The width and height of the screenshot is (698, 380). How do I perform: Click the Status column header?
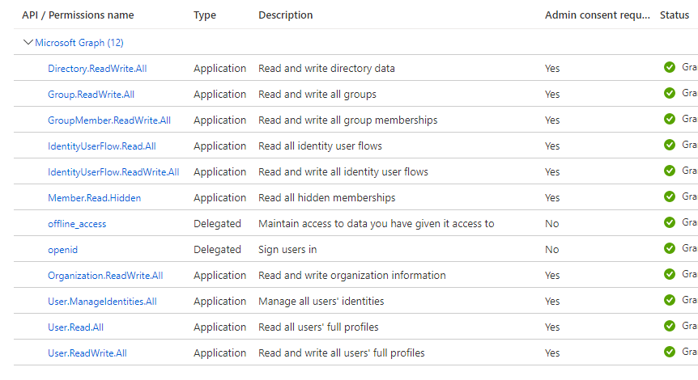[675, 15]
